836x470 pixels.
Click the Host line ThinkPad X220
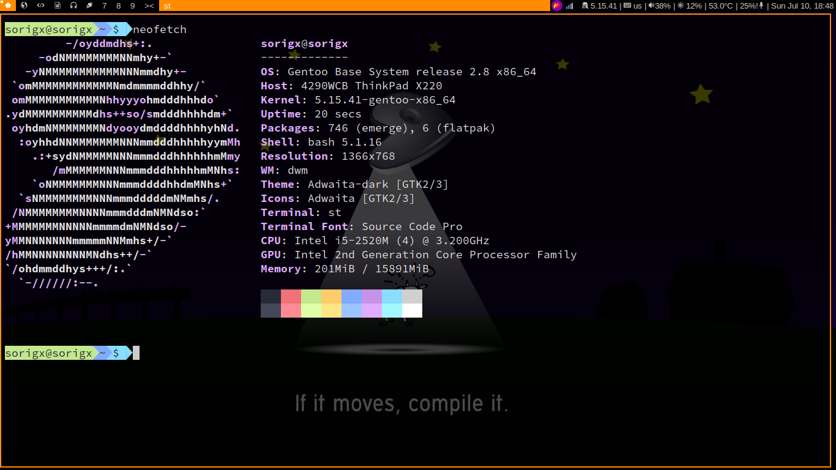351,86
